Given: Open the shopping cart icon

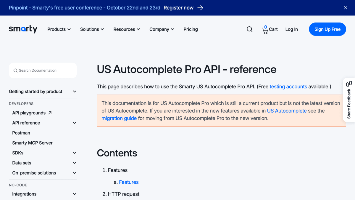Looking at the screenshot, I should point(265,30).
